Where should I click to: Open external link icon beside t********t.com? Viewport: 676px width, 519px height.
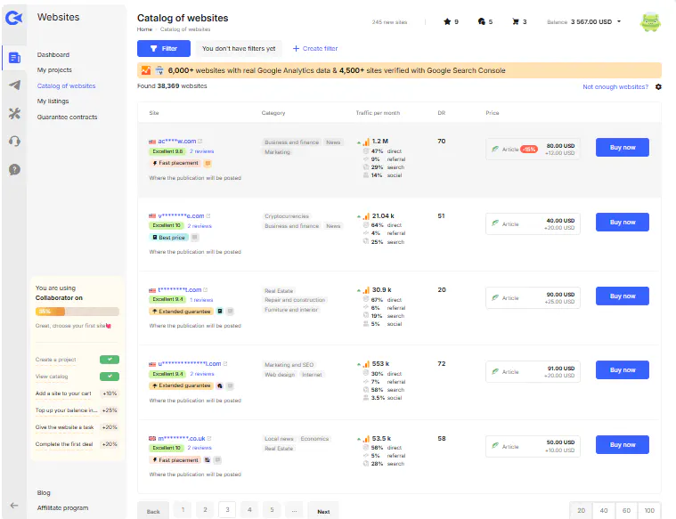(x=205, y=289)
